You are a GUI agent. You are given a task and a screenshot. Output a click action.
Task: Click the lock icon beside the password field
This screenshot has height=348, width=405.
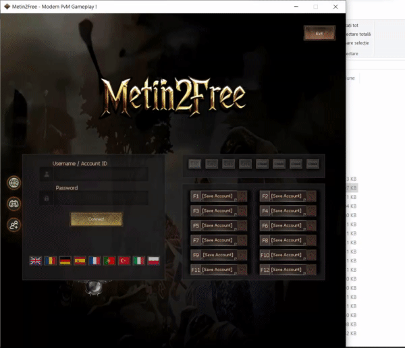47,198
